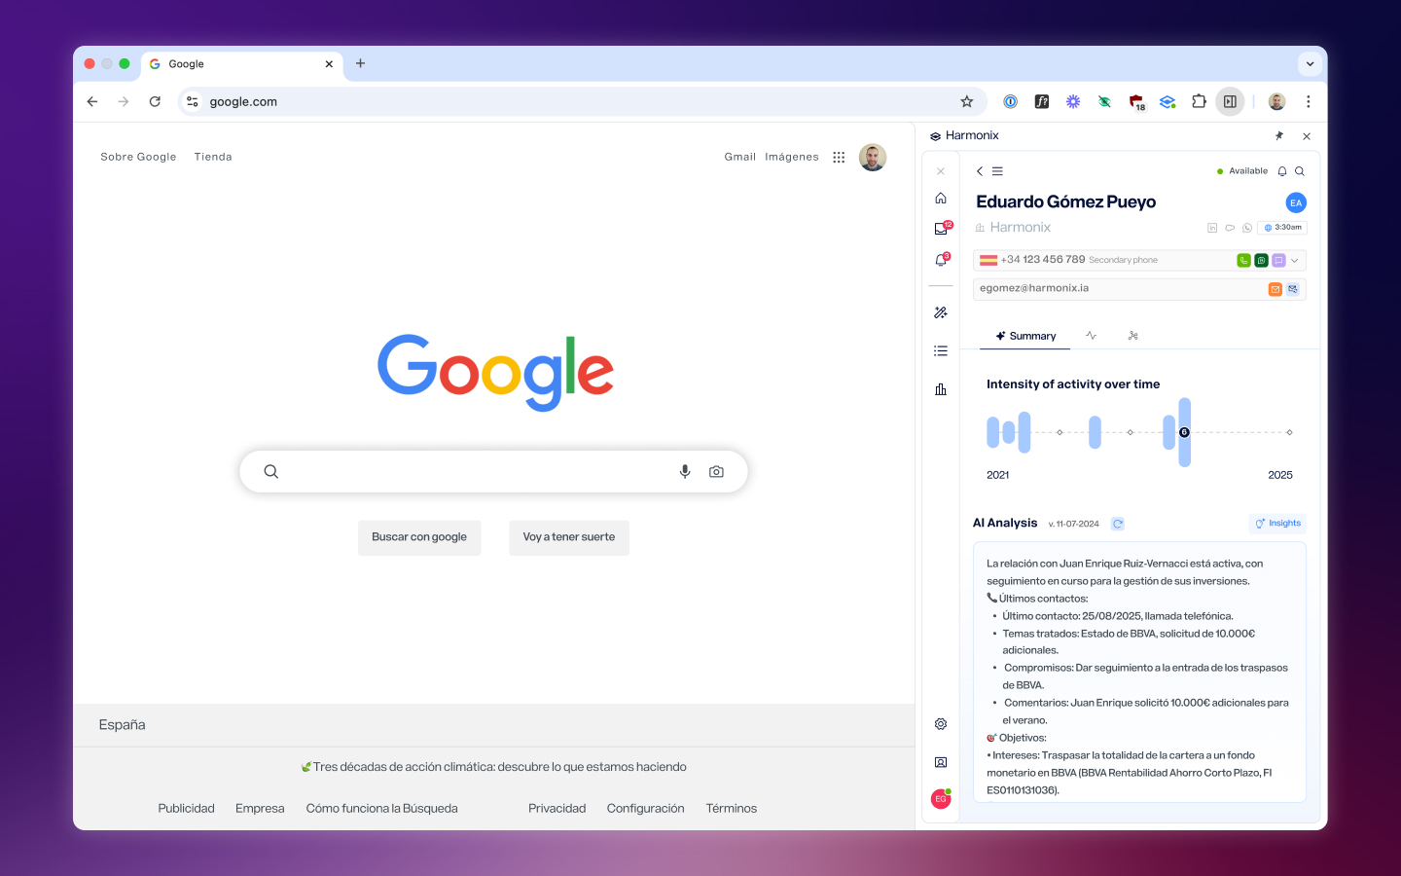Bookmark this page with the star

(x=966, y=101)
